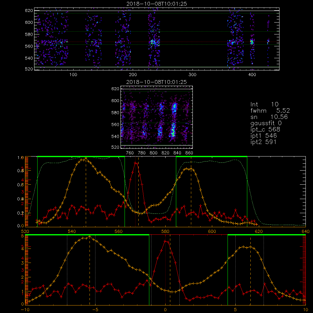Click x-axis label '860' of the small image
Viewport: 313px width, 313px height.
tap(189, 153)
